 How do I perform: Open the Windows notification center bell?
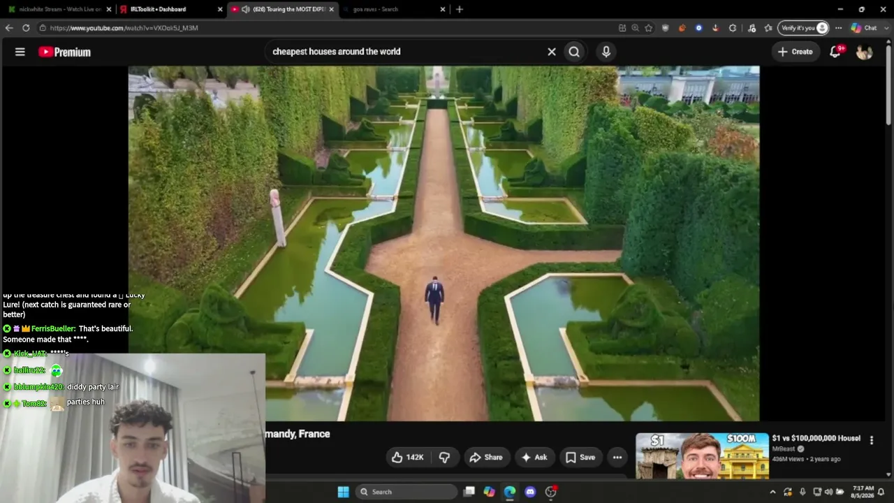coord(881,492)
